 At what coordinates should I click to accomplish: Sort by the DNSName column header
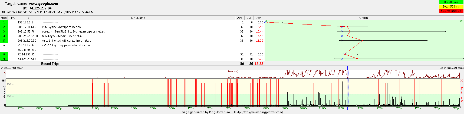138,18
